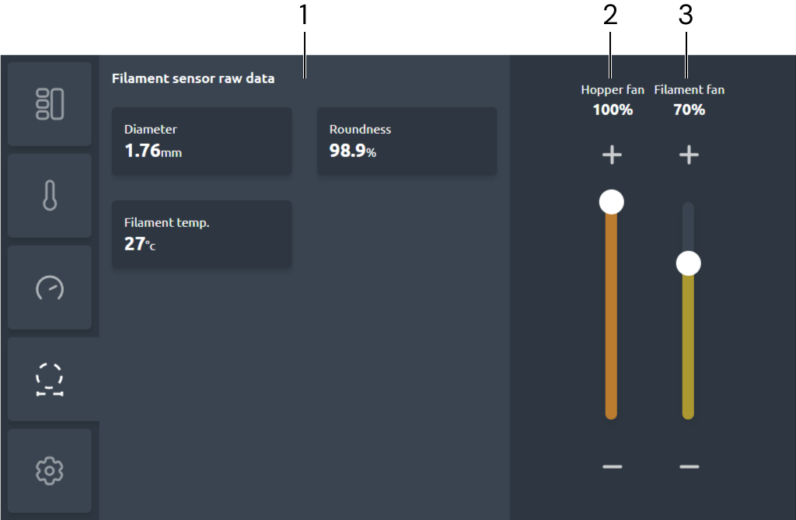Open the thermometer temperature tab
The width and height of the screenshot is (796, 520).
pyautogui.click(x=50, y=195)
